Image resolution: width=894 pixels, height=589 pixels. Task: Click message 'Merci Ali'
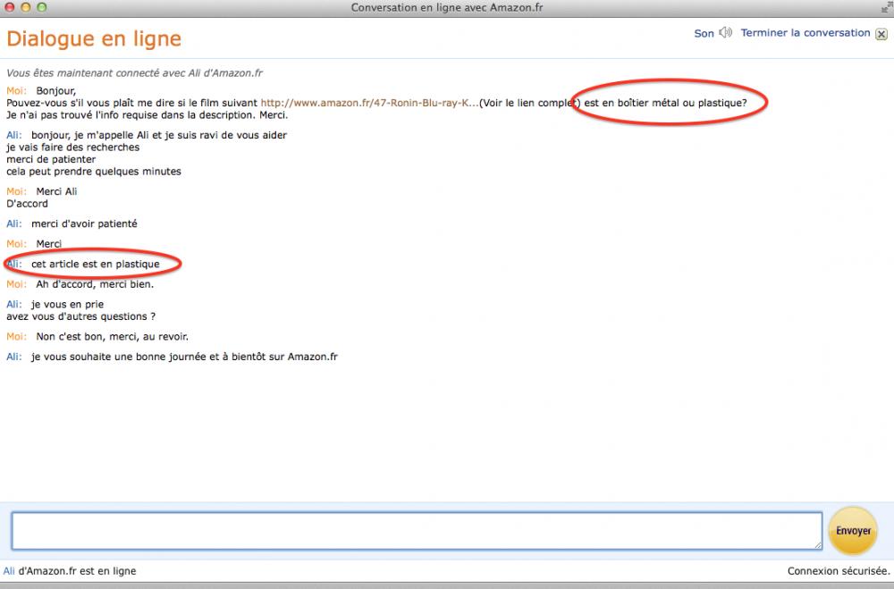pos(56,191)
